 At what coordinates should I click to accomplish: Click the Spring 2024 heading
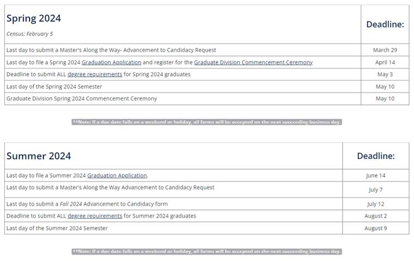point(34,18)
